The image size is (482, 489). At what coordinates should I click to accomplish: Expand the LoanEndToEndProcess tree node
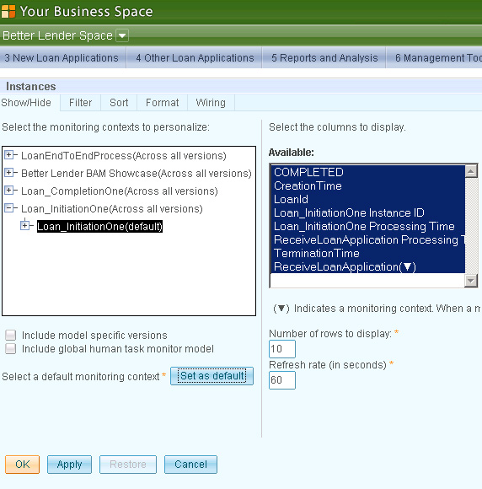(9, 154)
